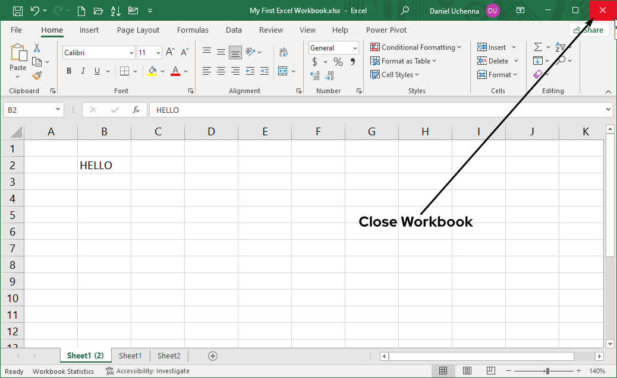617x378 pixels.
Task: Switch to the Formulas ribbon tab
Action: [193, 30]
